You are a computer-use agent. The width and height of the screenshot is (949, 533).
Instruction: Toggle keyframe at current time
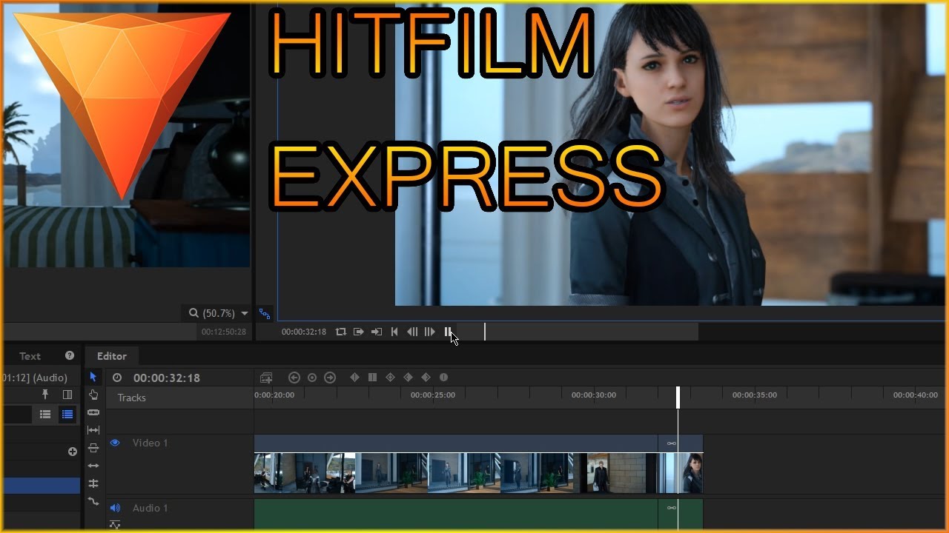pyautogui.click(x=312, y=378)
